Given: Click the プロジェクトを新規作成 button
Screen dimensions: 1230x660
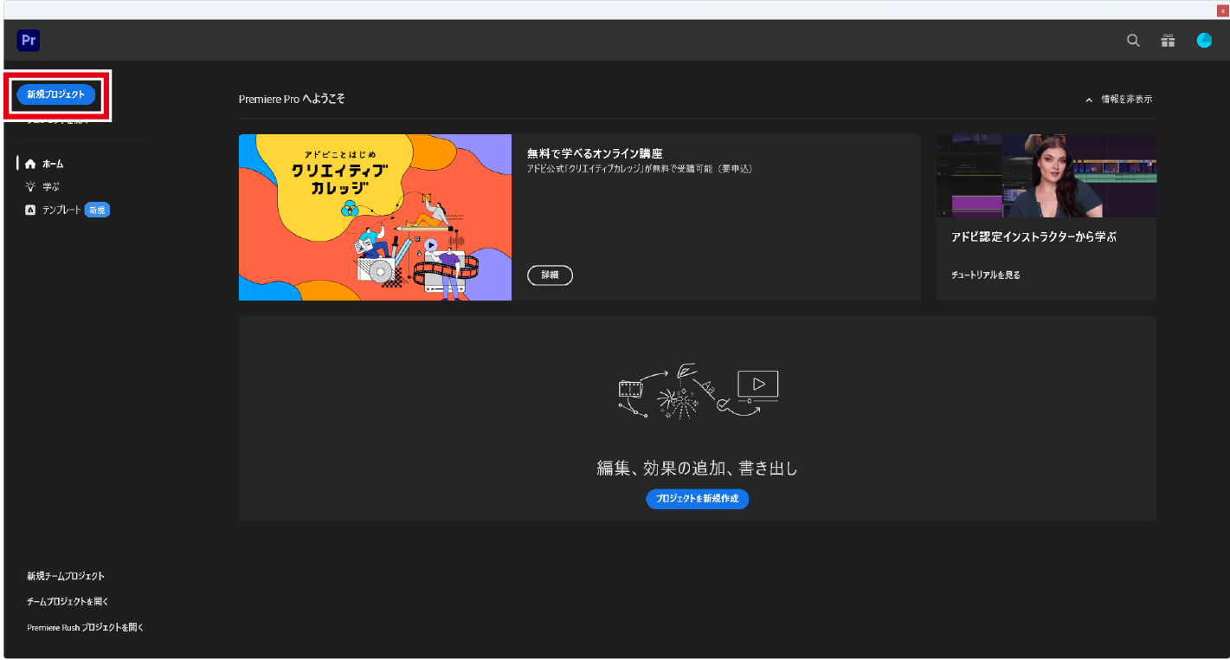Looking at the screenshot, I should click(x=697, y=499).
